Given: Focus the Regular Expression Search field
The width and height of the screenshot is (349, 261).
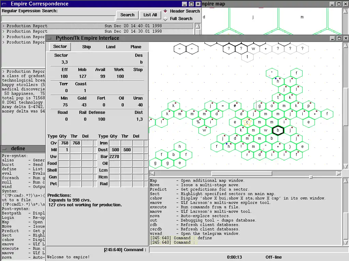Looking at the screenshot, I should tap(58, 18).
